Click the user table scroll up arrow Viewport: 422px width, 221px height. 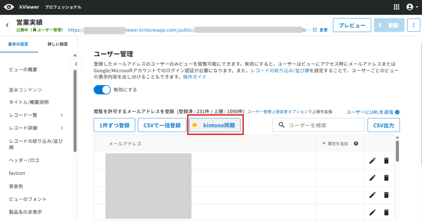click(x=397, y=138)
